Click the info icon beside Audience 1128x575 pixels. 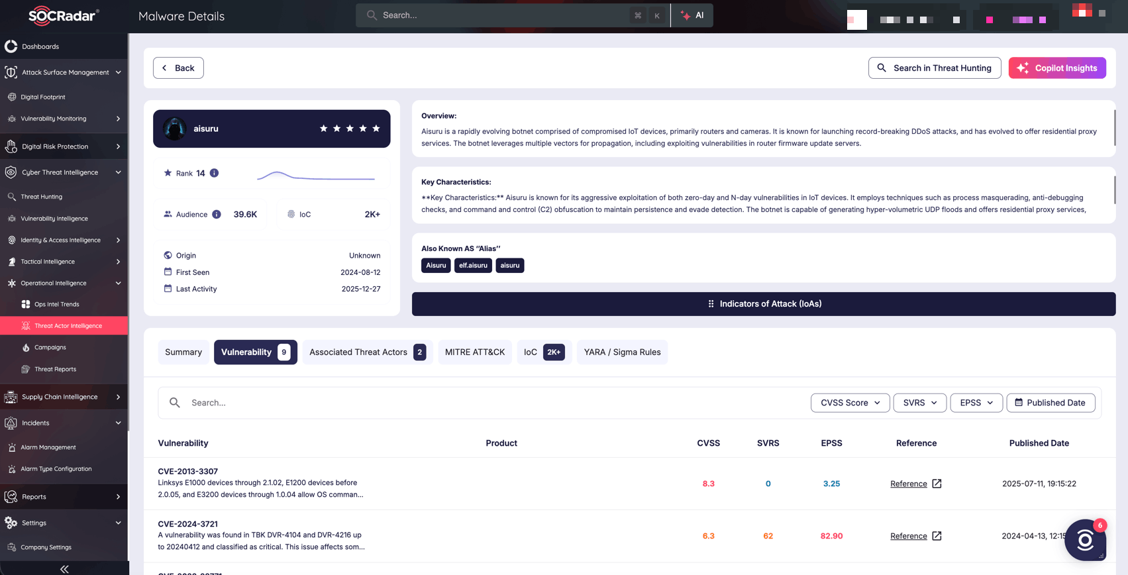coord(217,214)
